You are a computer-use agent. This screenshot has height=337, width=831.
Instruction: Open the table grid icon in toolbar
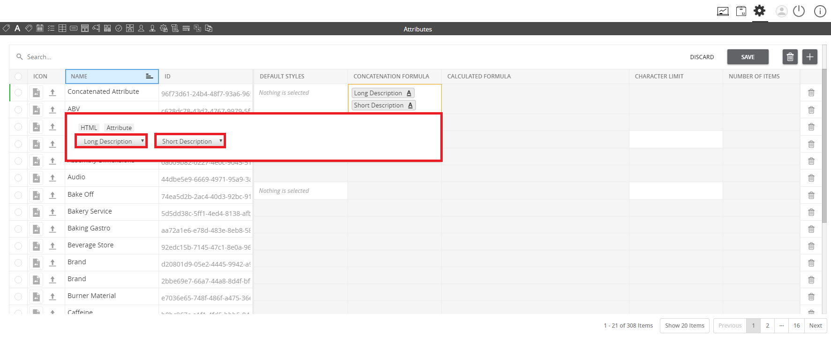click(x=62, y=28)
